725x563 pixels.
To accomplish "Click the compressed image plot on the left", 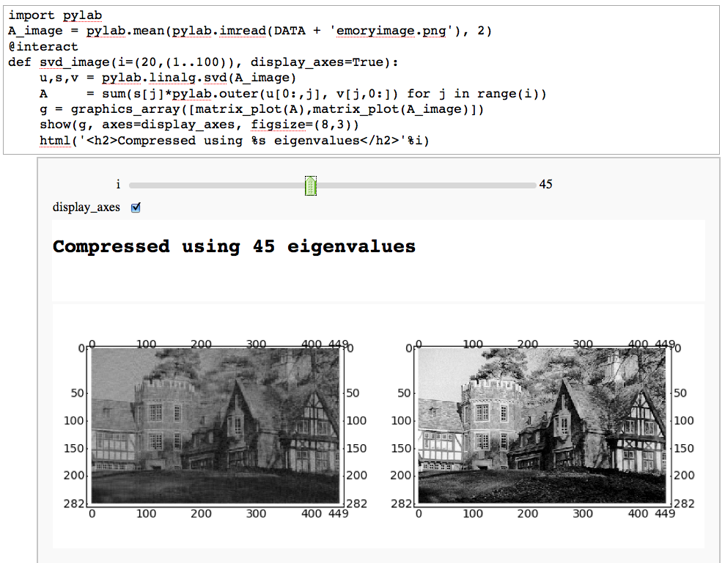I will (216, 426).
